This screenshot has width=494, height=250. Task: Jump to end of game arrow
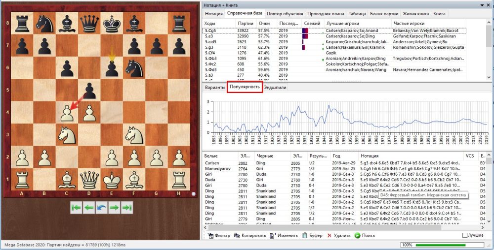pyautogui.click(x=127, y=208)
